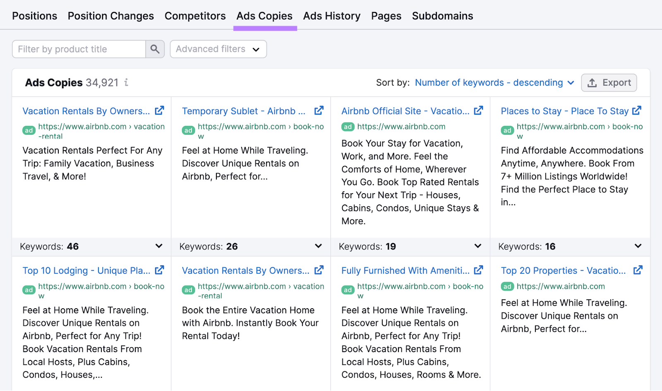This screenshot has width=662, height=391.
Task: Open 'Temporary Sublet - Airbnb' ad title
Action: click(x=244, y=111)
